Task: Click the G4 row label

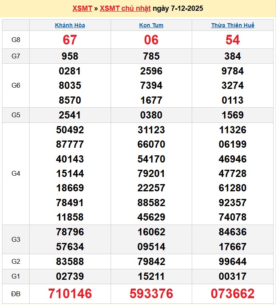Action: (x=16, y=174)
